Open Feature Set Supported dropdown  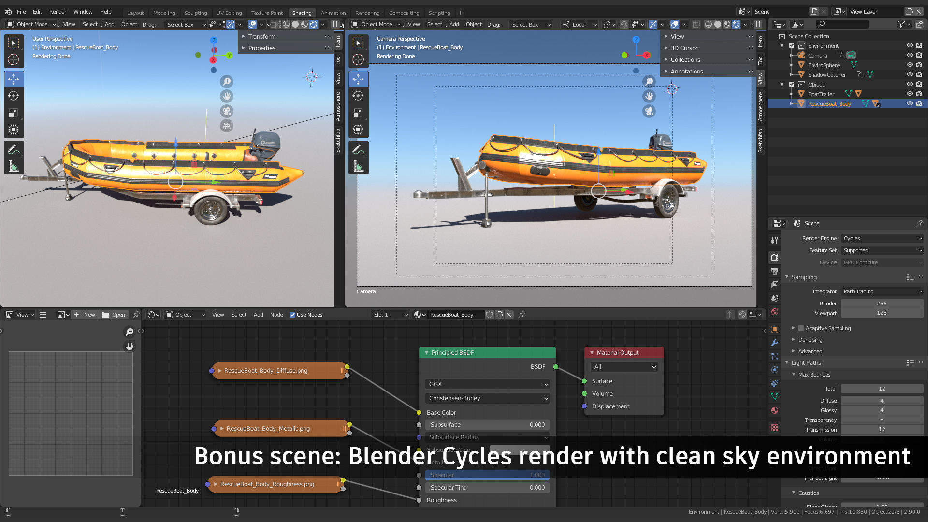882,250
